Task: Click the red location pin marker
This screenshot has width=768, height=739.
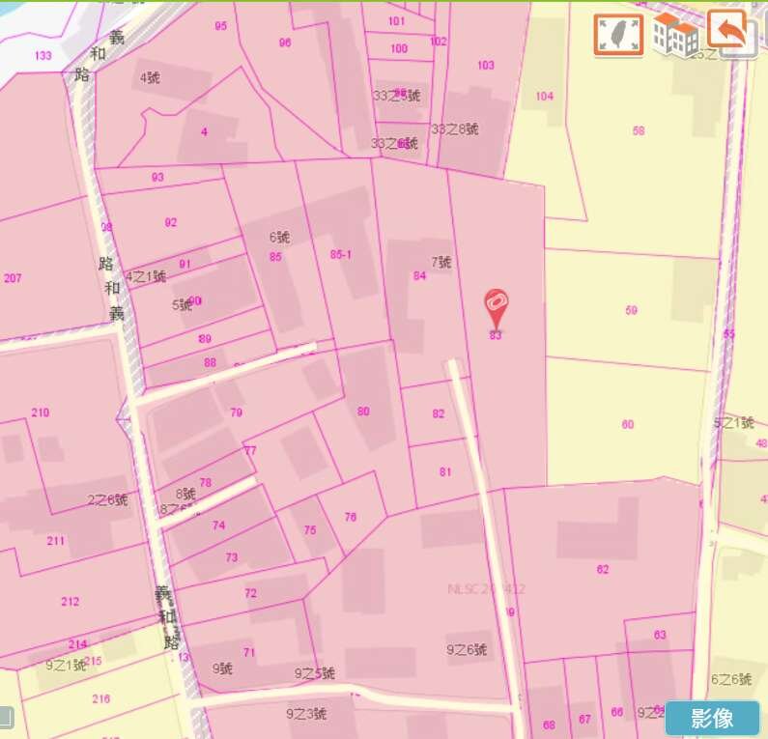Action: 497,308
